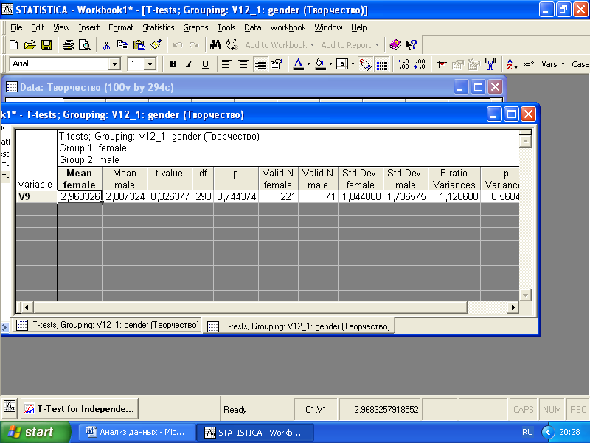Apply font color with the A icon
Viewport: 590px width, 443px height.
pos(299,64)
